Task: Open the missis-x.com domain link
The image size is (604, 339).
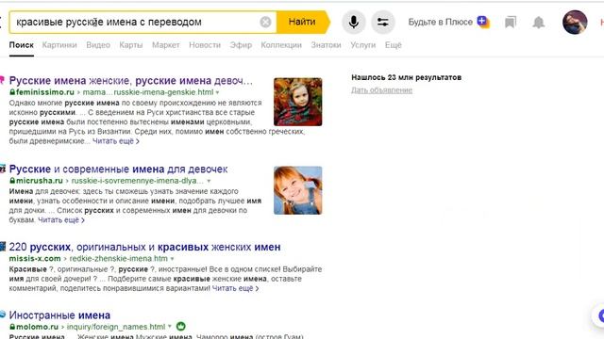Action: [35, 258]
